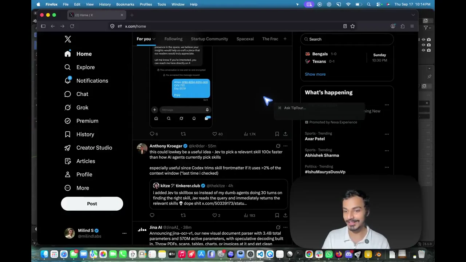Open more options on Anthony Kroeger's post
Screen dimensions: 466x262
285,146
